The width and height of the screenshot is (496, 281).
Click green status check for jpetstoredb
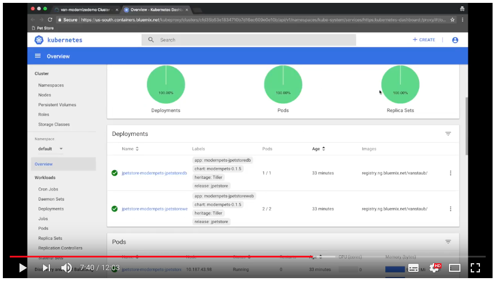115,173
